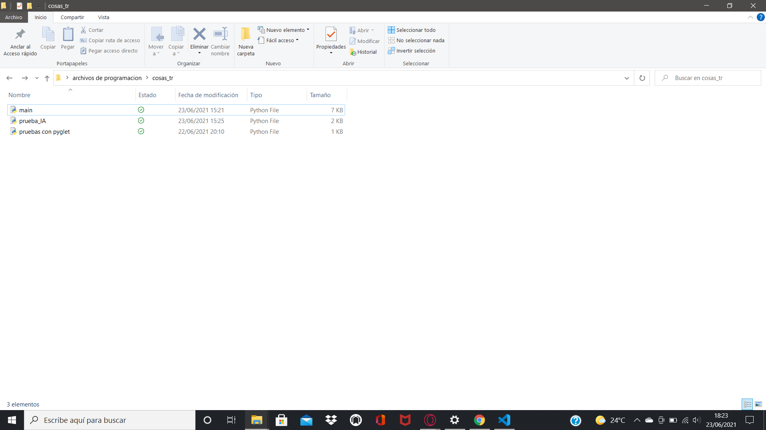Select prueba_IA Python file
Screen dimensions: 766x430
tap(32, 120)
